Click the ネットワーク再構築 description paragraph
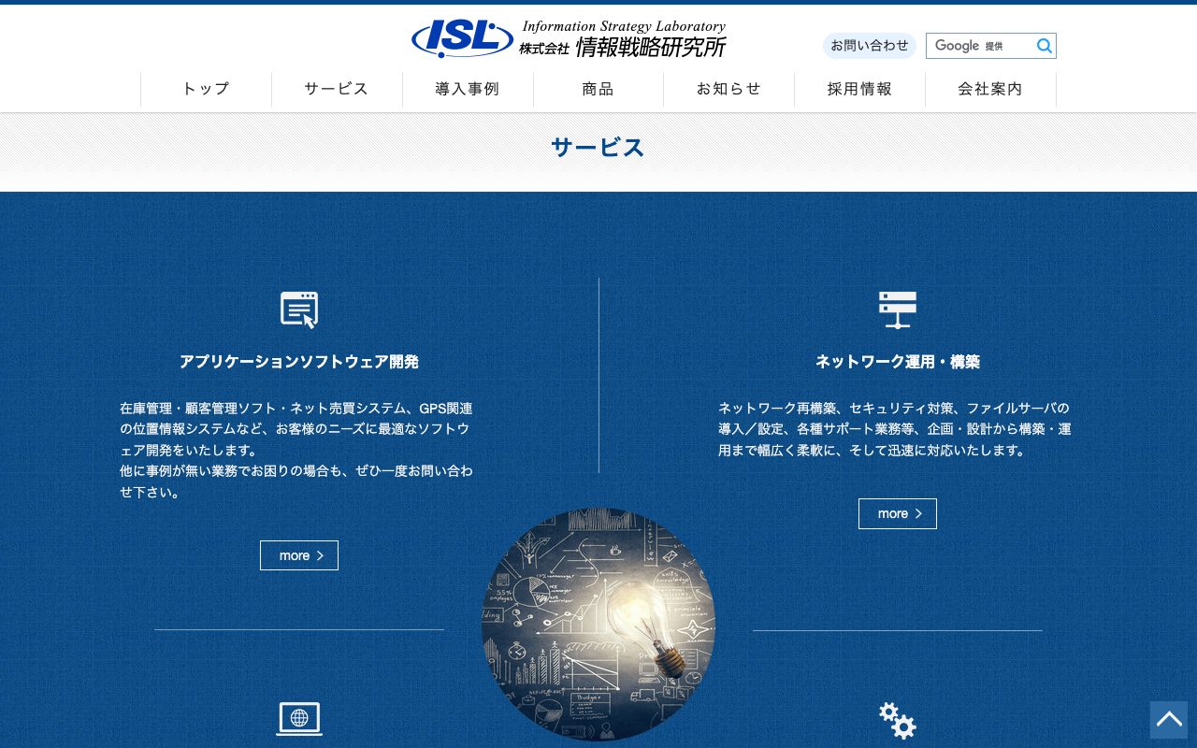Viewport: 1197px width, 748px height. coord(896,429)
